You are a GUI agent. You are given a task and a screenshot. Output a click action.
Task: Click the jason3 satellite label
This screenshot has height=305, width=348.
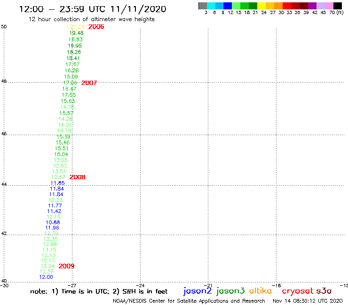coord(230,291)
